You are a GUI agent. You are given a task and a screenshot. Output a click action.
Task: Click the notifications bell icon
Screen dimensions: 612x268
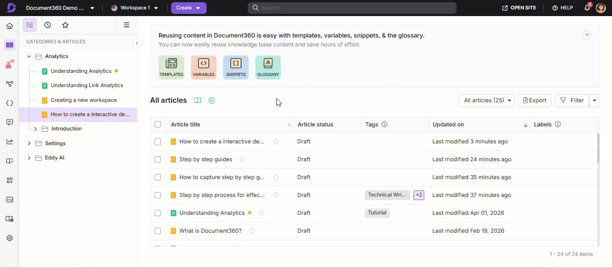587,8
